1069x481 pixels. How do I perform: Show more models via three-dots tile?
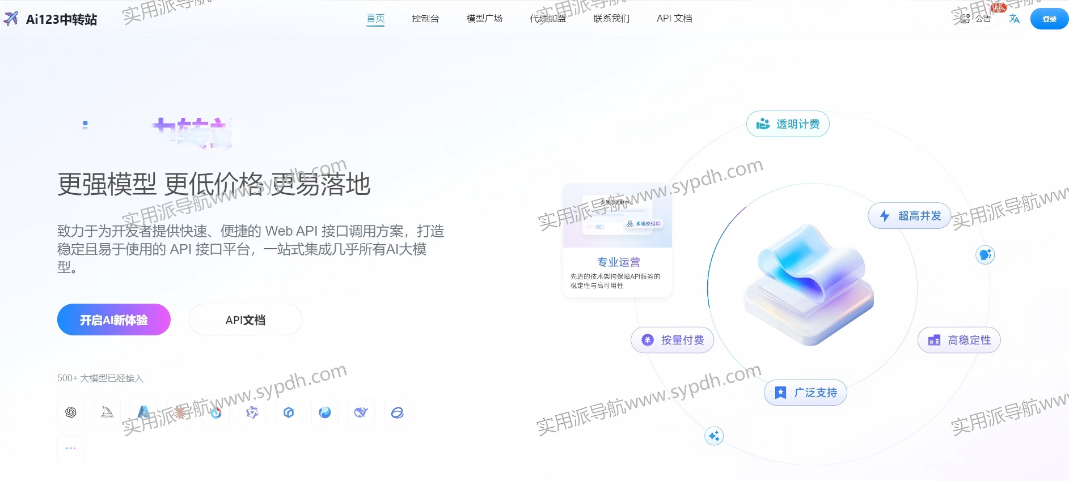coord(71,449)
